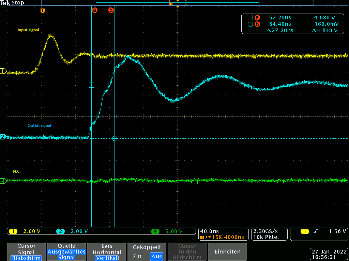Open the Quelle Ausgewähltes Signal menu
This screenshot has height=261, width=349.
click(x=66, y=251)
